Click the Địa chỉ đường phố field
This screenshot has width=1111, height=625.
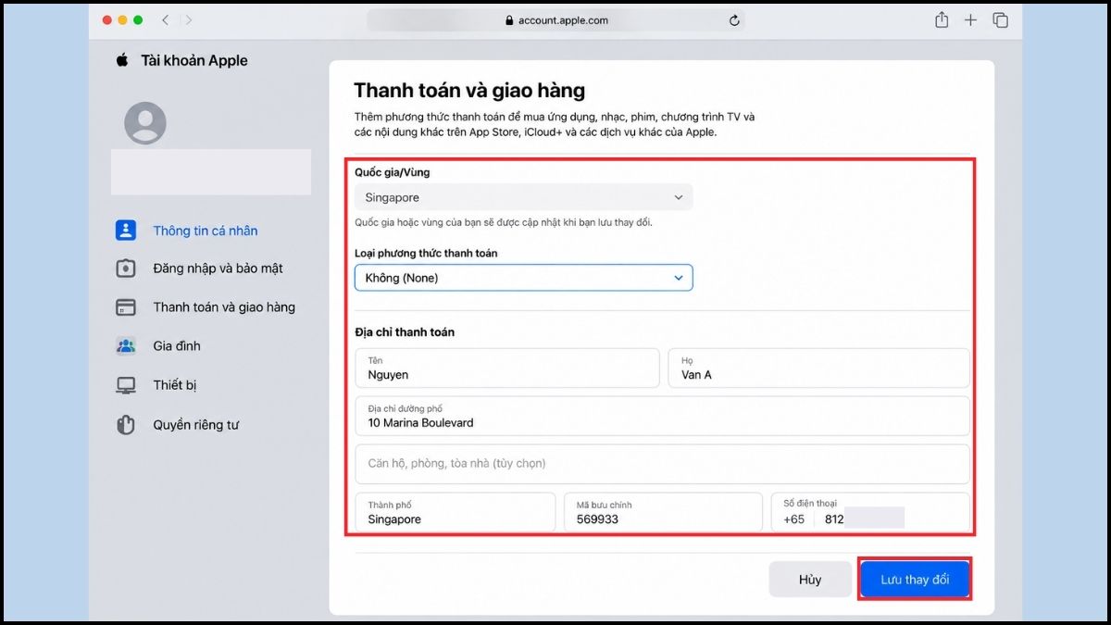663,416
